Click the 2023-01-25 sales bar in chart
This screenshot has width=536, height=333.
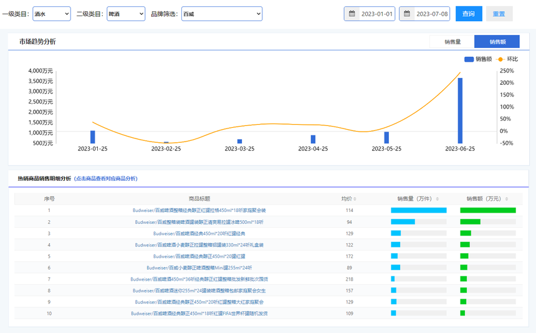click(x=93, y=137)
